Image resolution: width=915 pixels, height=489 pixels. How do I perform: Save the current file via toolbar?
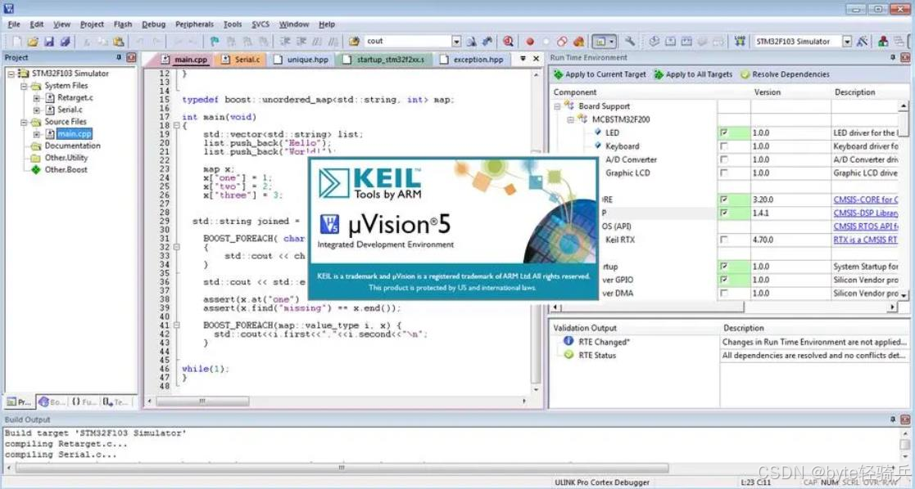point(49,42)
